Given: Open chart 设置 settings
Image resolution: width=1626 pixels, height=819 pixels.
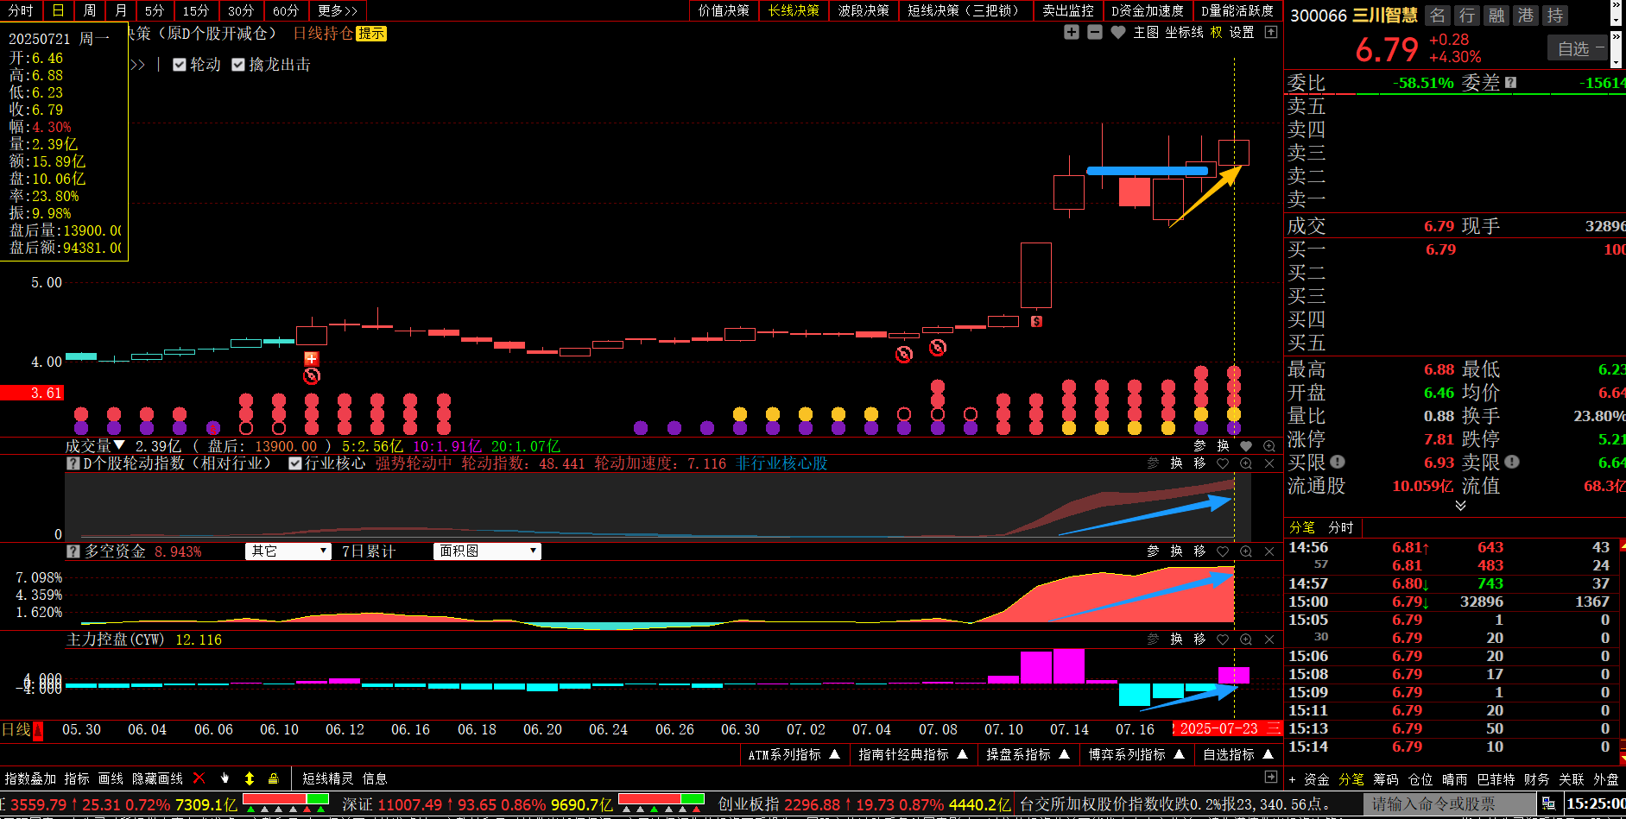Looking at the screenshot, I should pyautogui.click(x=1242, y=32).
